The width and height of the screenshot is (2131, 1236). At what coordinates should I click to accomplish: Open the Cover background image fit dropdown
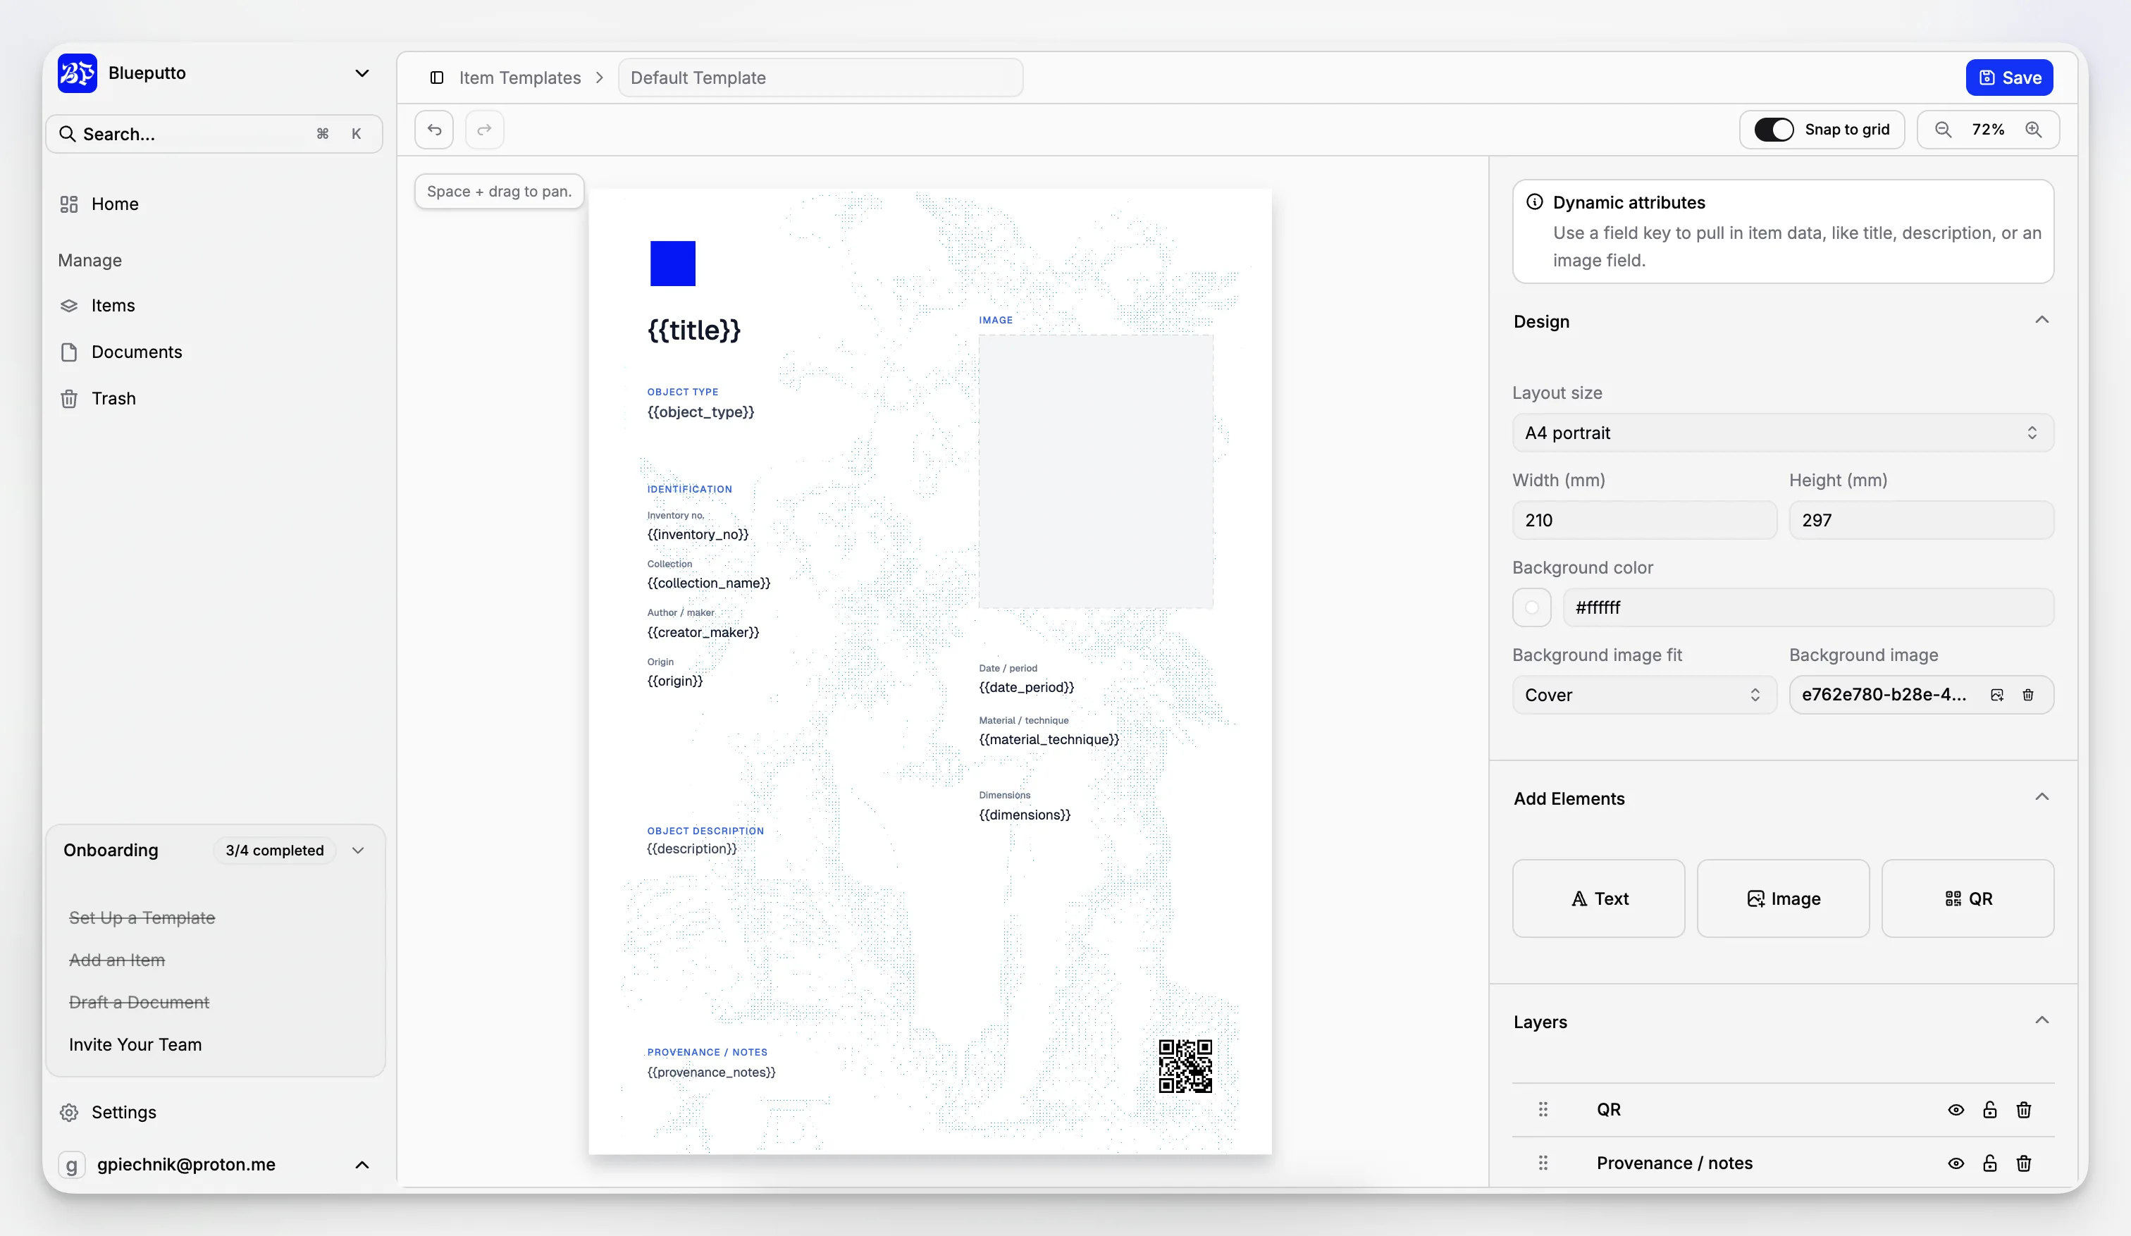point(1644,695)
